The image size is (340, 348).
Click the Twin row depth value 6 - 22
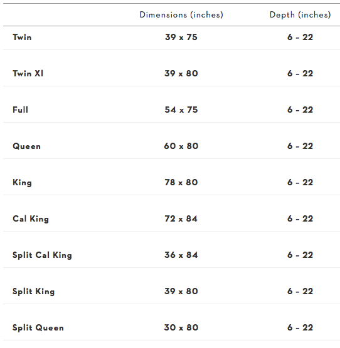coord(300,37)
